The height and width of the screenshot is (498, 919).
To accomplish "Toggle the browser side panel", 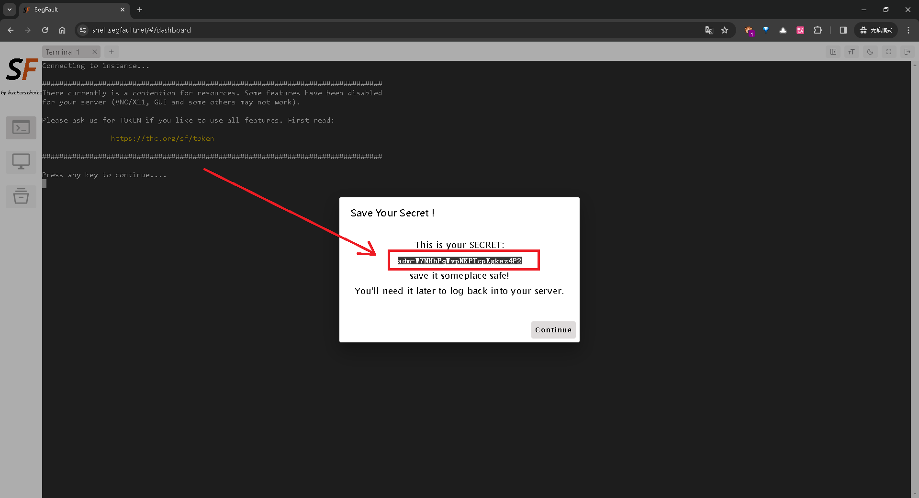I will [843, 30].
